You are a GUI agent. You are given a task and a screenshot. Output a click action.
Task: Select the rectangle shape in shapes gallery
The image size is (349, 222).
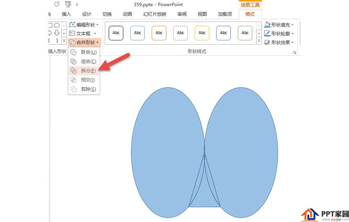pyautogui.click(x=50, y=25)
